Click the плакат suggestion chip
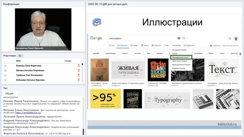The image size is (244, 137). click(125, 53)
